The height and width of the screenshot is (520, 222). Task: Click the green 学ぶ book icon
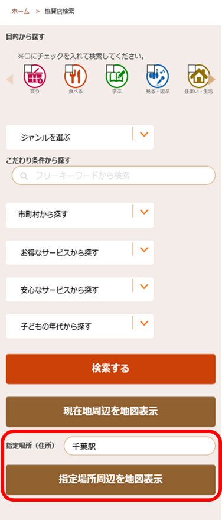click(x=117, y=77)
